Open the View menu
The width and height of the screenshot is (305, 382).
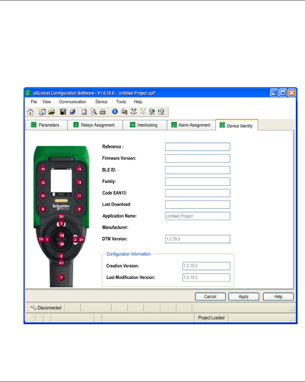pos(46,102)
